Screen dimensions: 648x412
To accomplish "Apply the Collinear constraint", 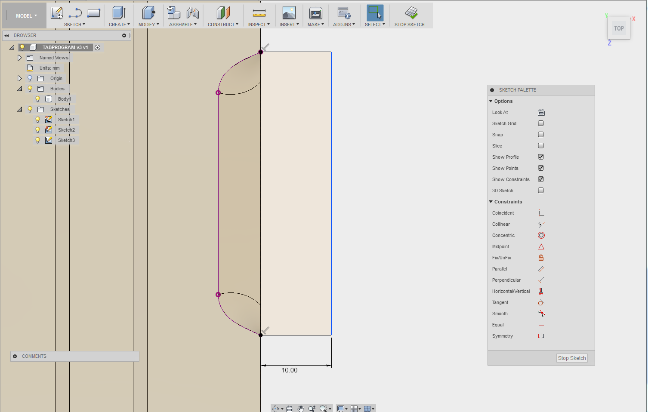I will click(x=541, y=224).
